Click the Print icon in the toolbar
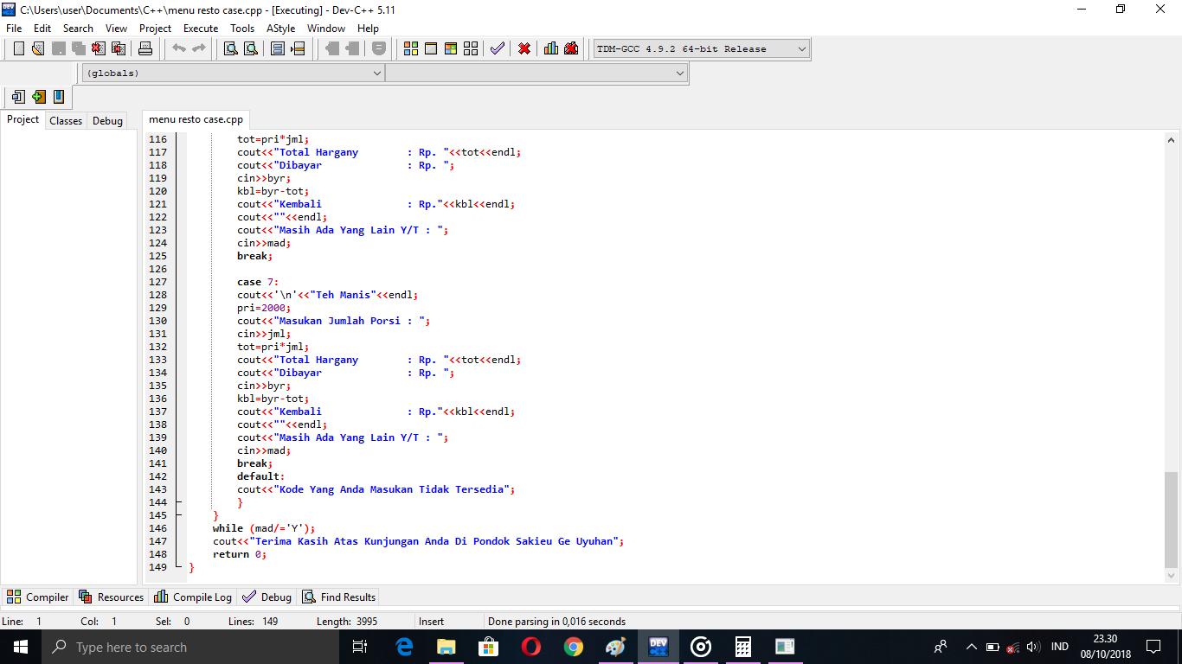This screenshot has width=1182, height=664. (145, 48)
